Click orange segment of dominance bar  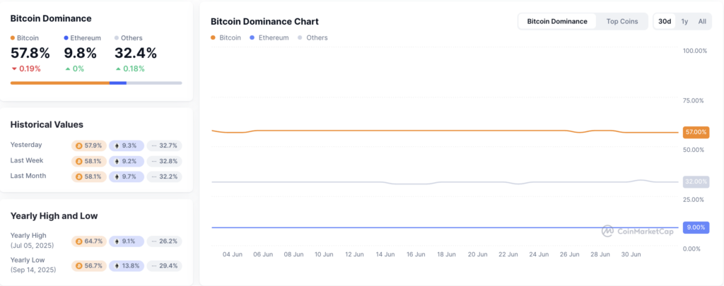[60, 83]
